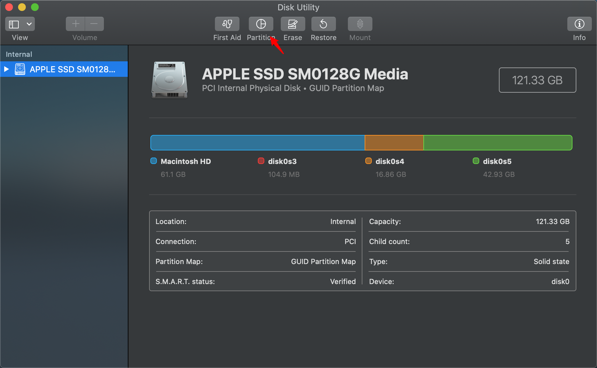Click the Mount toolbar icon
The height and width of the screenshot is (368, 597).
(360, 24)
